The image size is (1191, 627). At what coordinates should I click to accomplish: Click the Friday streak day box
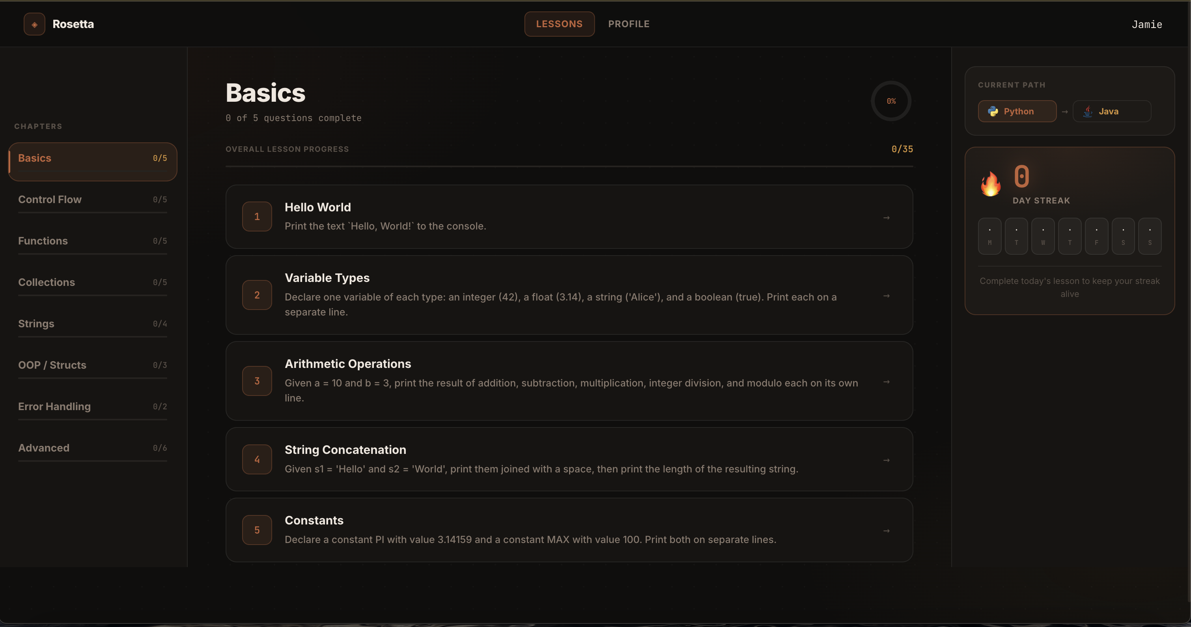(1096, 236)
